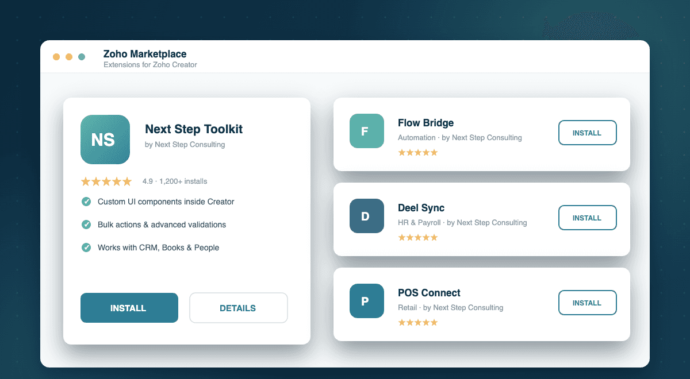Open the Deel Sync listing title
690x379 pixels.
click(421, 208)
